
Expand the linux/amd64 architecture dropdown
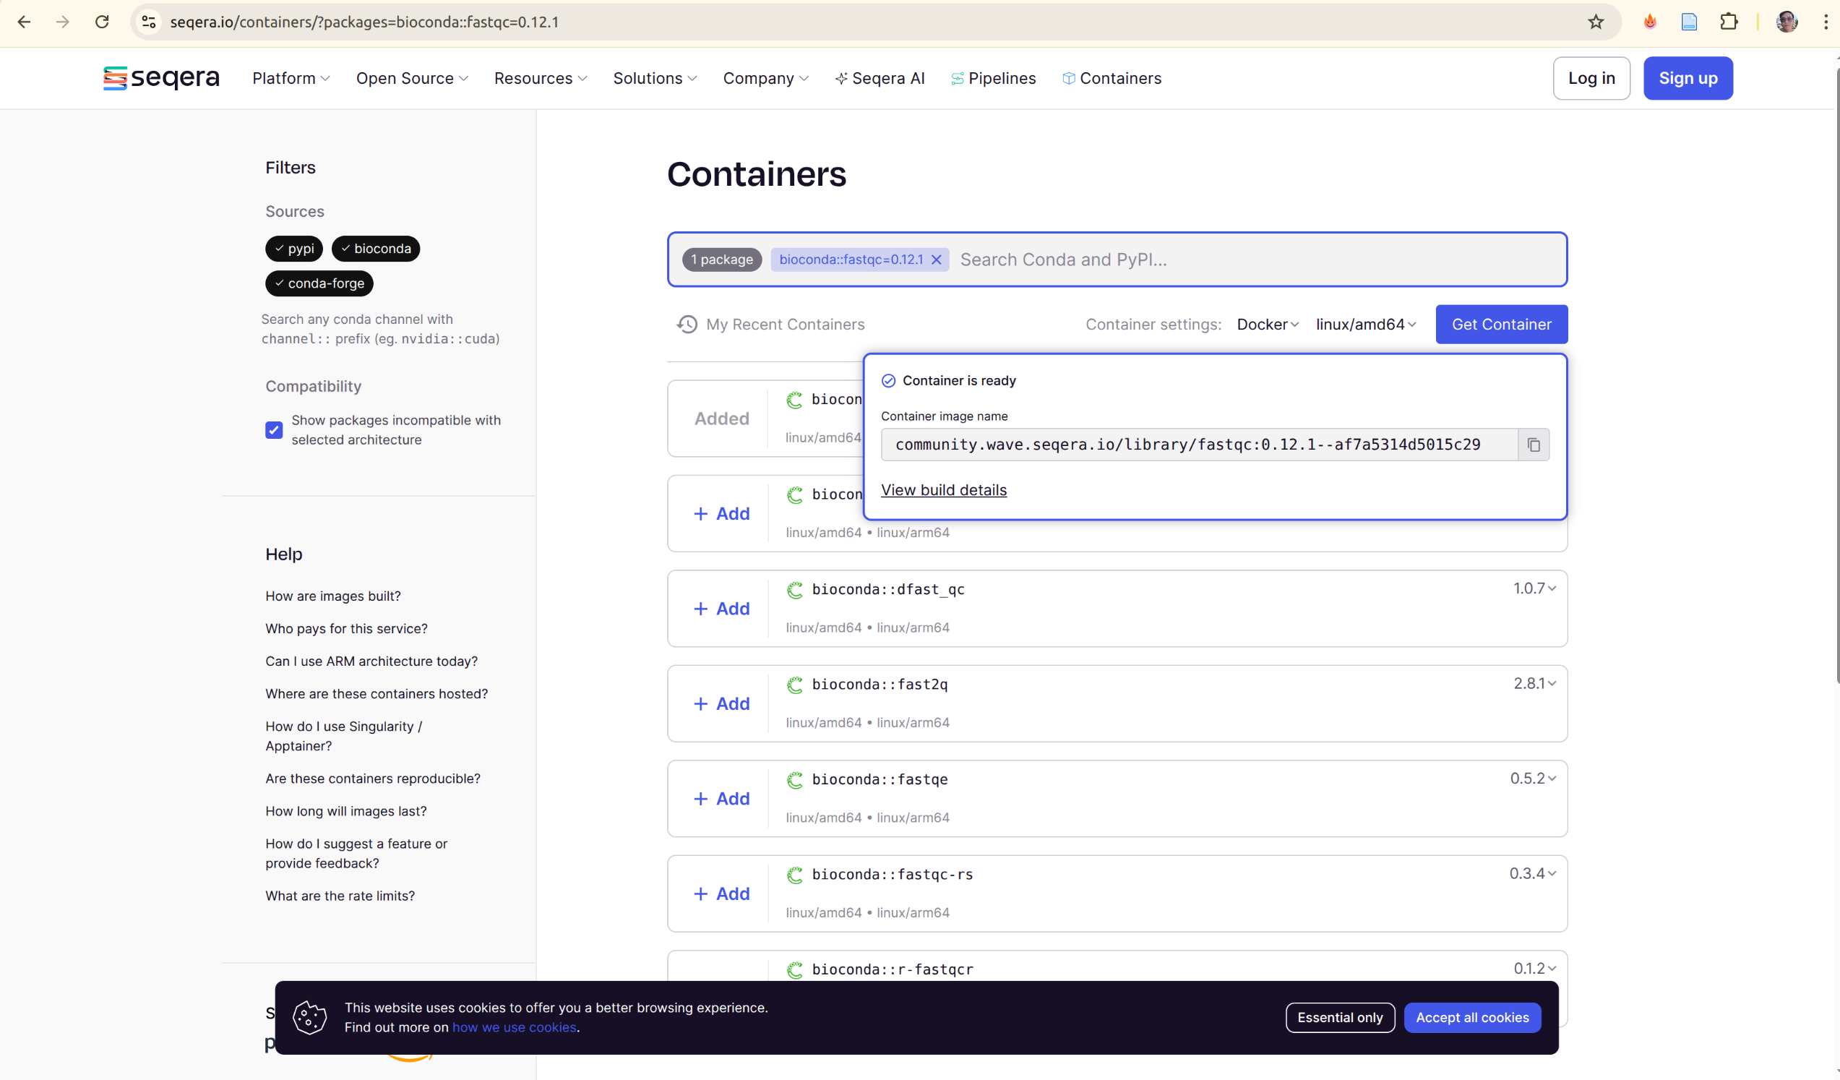click(1365, 325)
